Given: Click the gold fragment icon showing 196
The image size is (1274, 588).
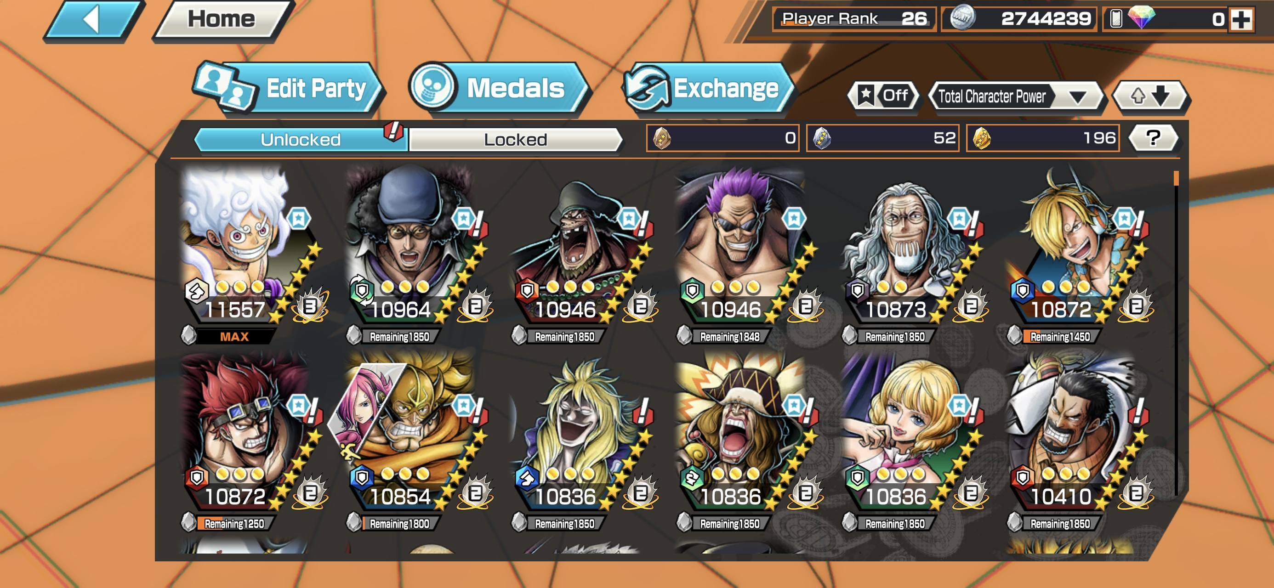Looking at the screenshot, I should [981, 138].
